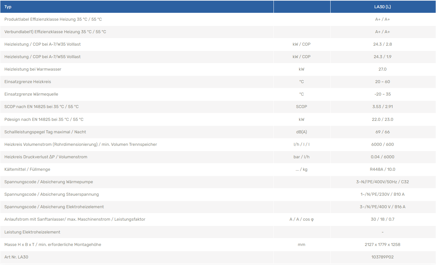Click the 'Typ' column header
The height and width of the screenshot is (265, 436).
pyautogui.click(x=8, y=7)
